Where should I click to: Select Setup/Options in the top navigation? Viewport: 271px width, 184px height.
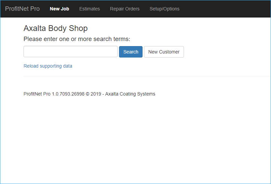164,9
